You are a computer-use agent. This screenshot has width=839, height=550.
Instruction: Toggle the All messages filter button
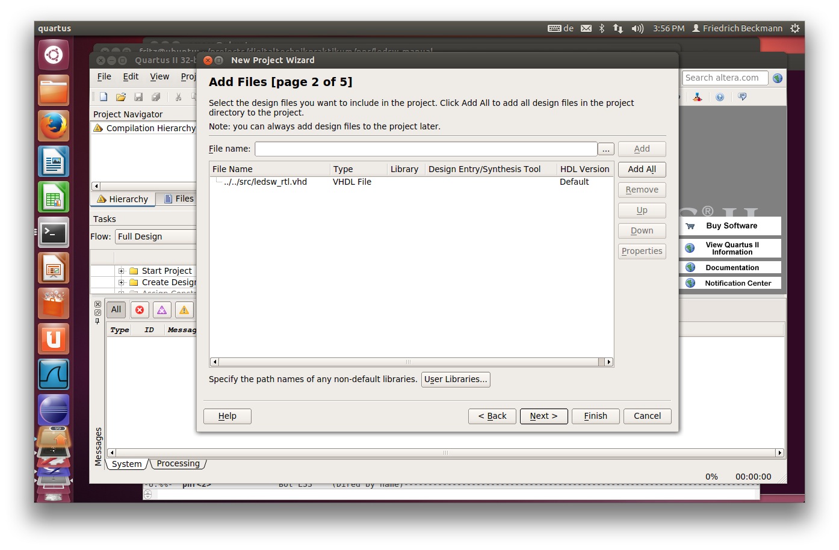pyautogui.click(x=116, y=310)
